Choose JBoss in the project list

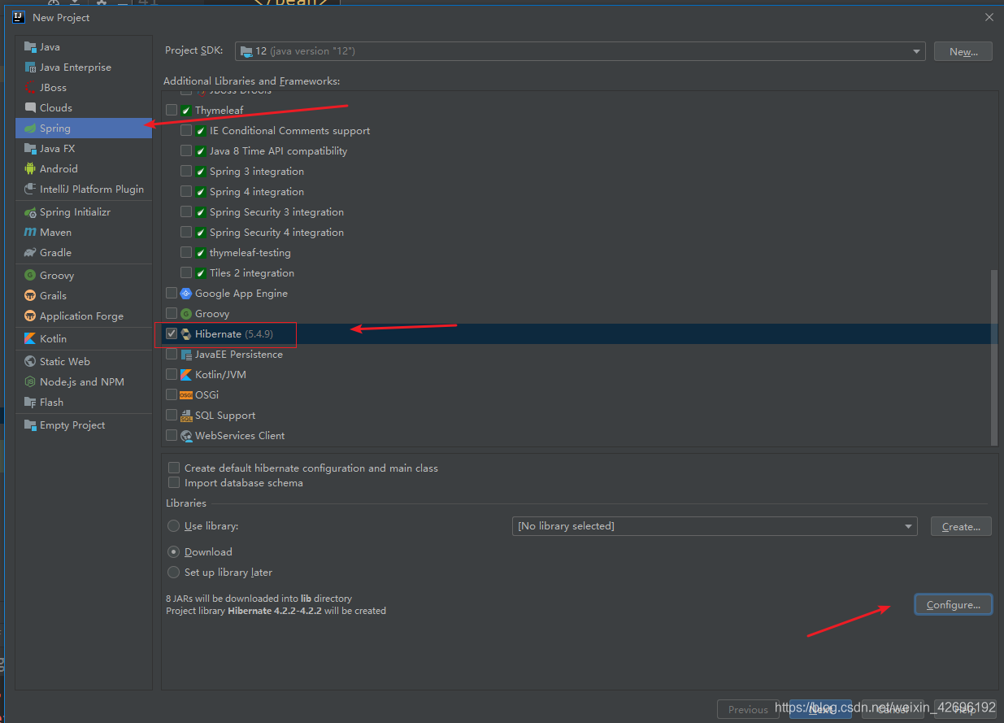click(84, 88)
